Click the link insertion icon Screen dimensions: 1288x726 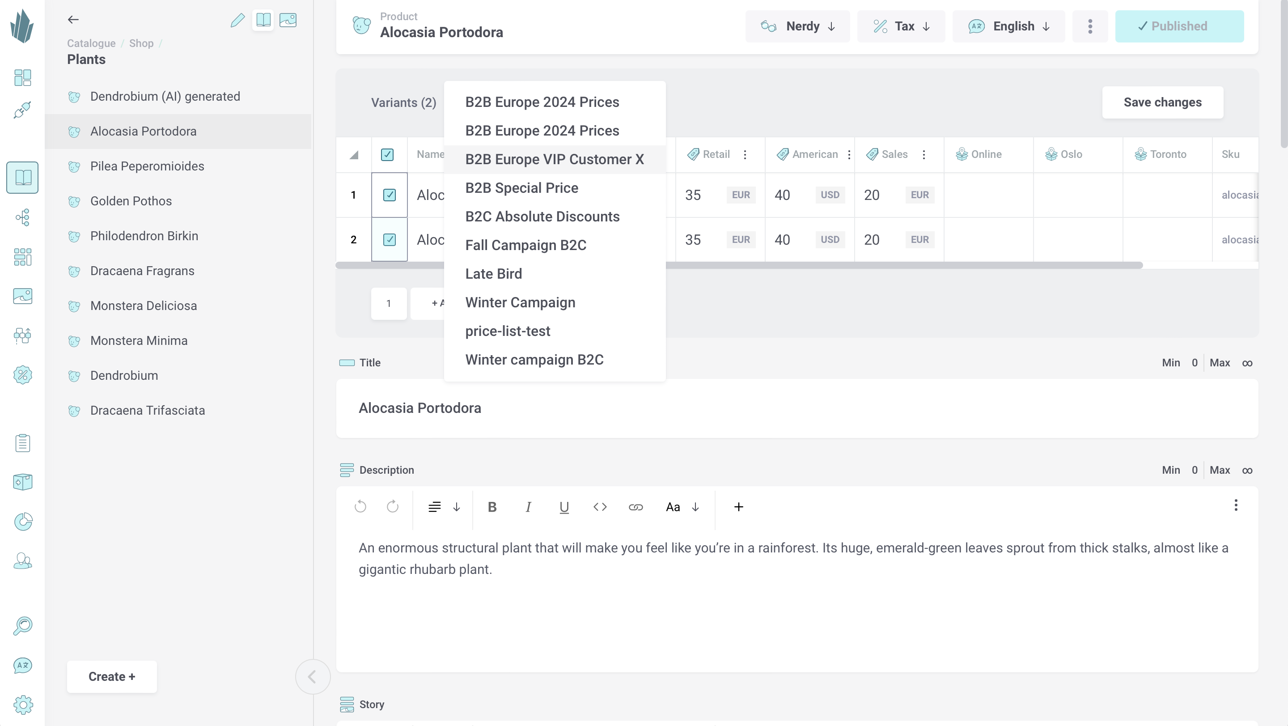635,507
